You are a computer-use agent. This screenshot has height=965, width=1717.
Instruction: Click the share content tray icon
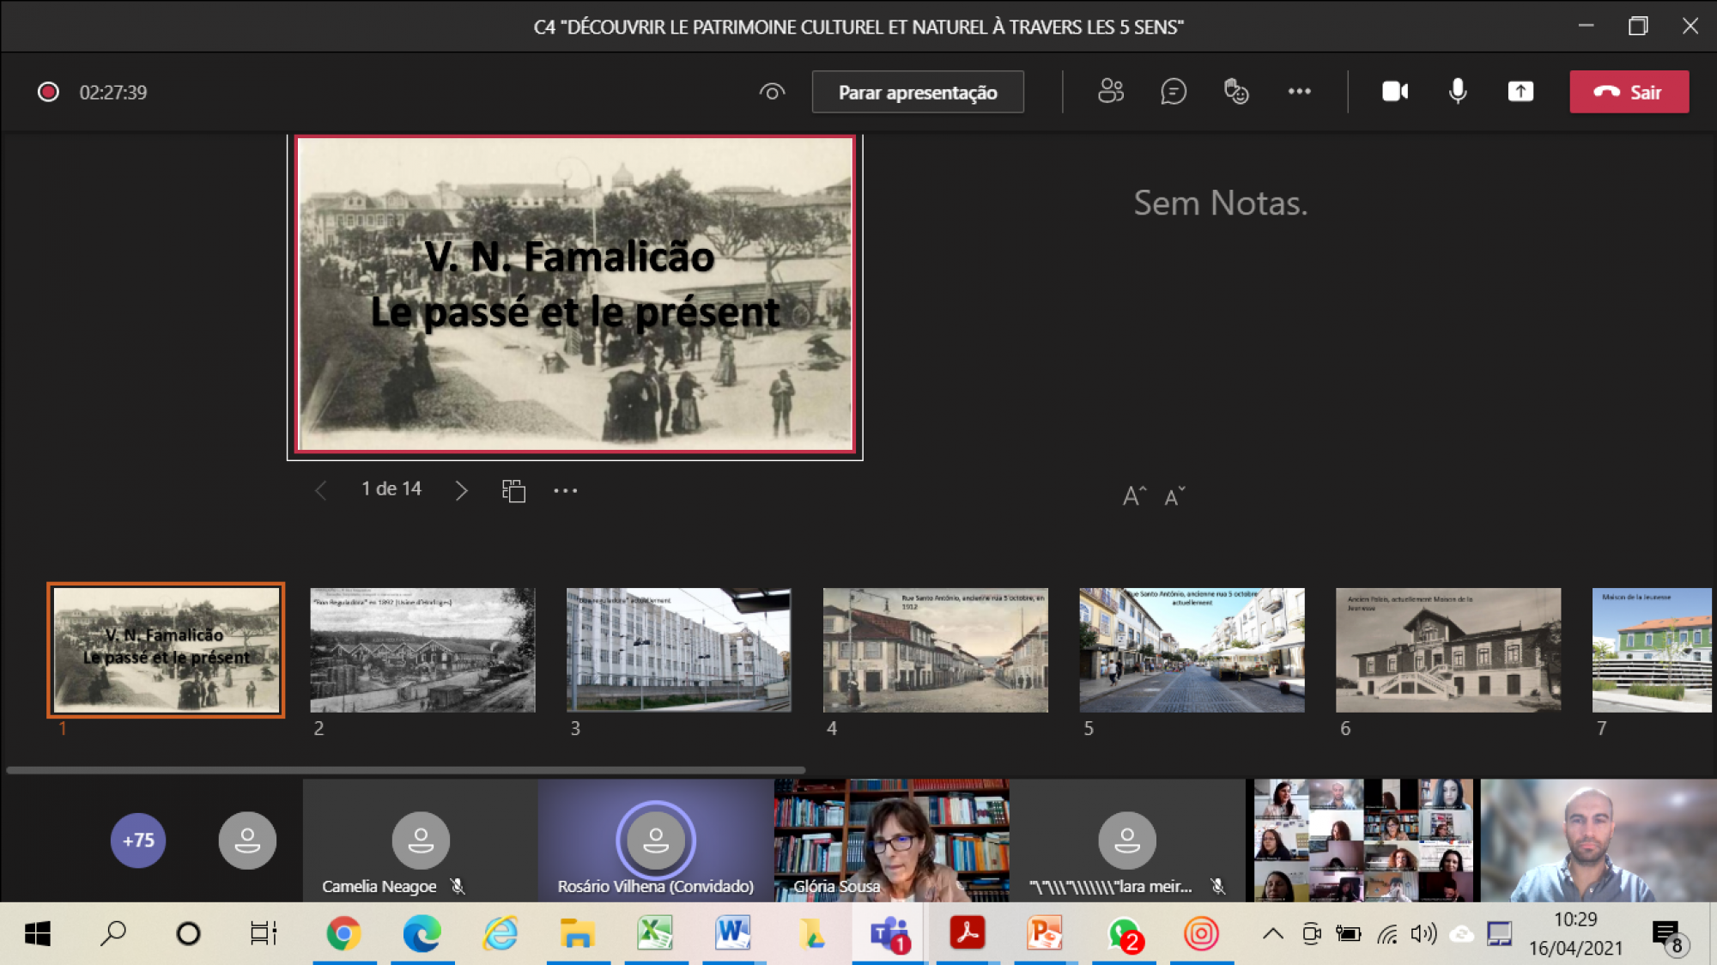pos(1520,91)
